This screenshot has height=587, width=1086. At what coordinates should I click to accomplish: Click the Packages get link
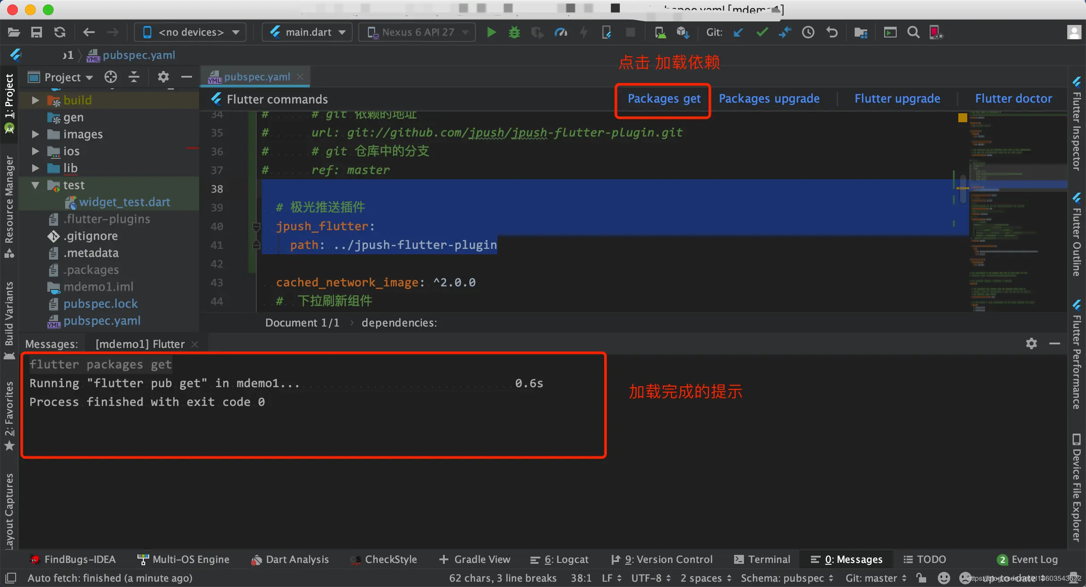click(664, 99)
